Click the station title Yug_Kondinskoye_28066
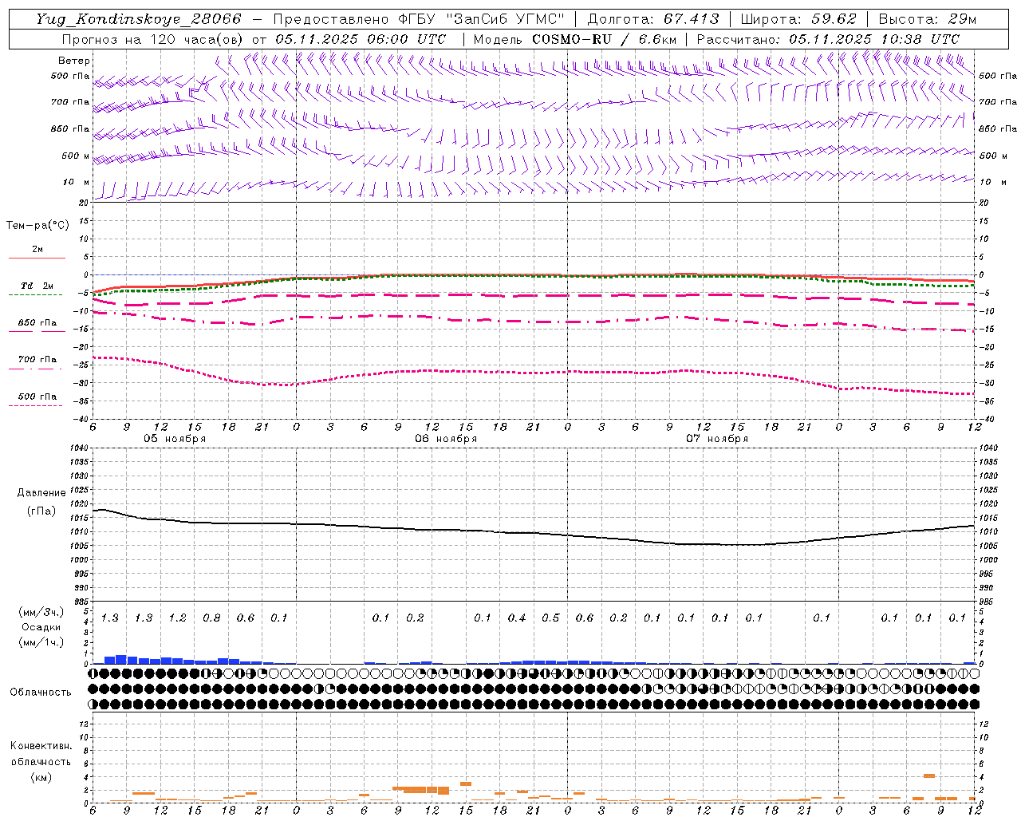The height and width of the screenshot is (817, 1021). [139, 19]
